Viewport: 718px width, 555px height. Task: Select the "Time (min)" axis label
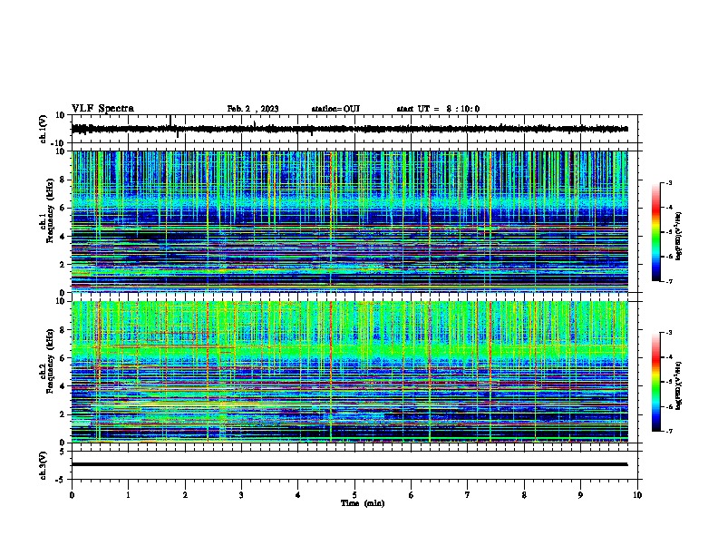click(x=363, y=503)
